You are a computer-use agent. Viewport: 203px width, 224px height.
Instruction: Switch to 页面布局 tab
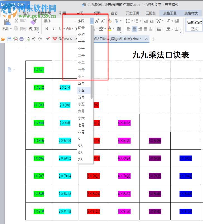coord(44,13)
